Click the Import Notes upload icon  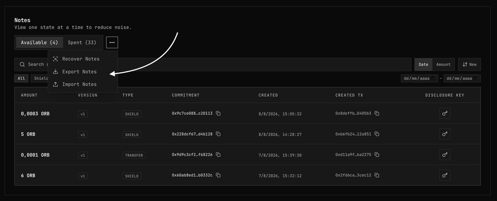coord(55,84)
